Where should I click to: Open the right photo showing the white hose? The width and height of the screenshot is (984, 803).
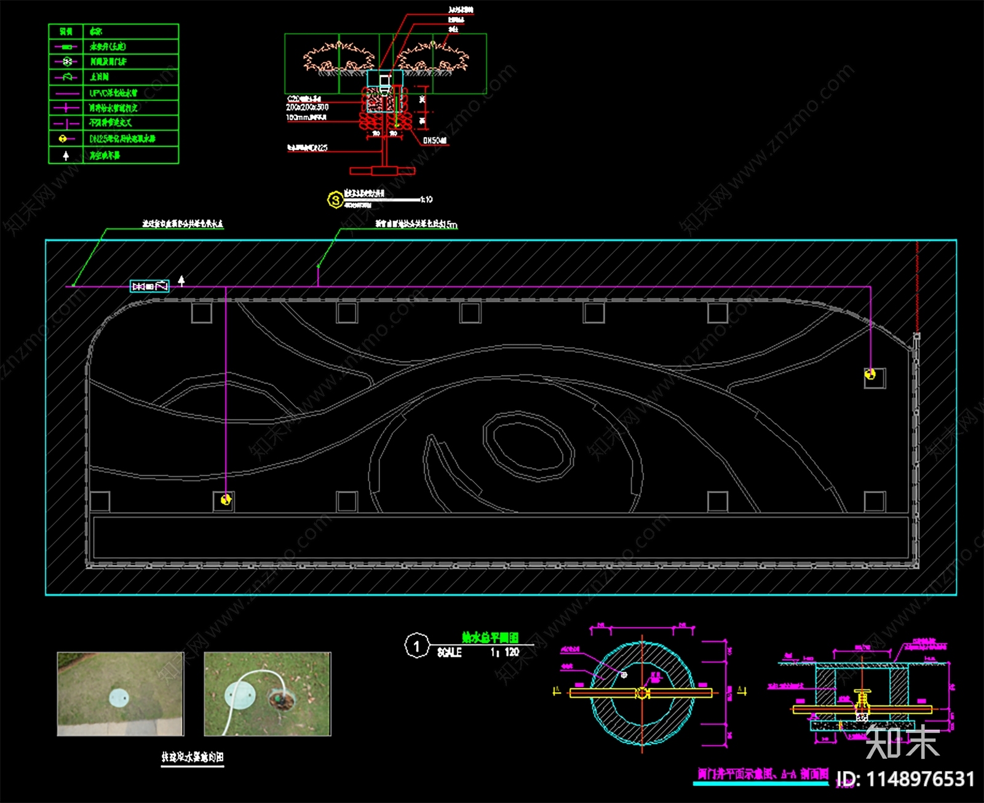tap(268, 694)
